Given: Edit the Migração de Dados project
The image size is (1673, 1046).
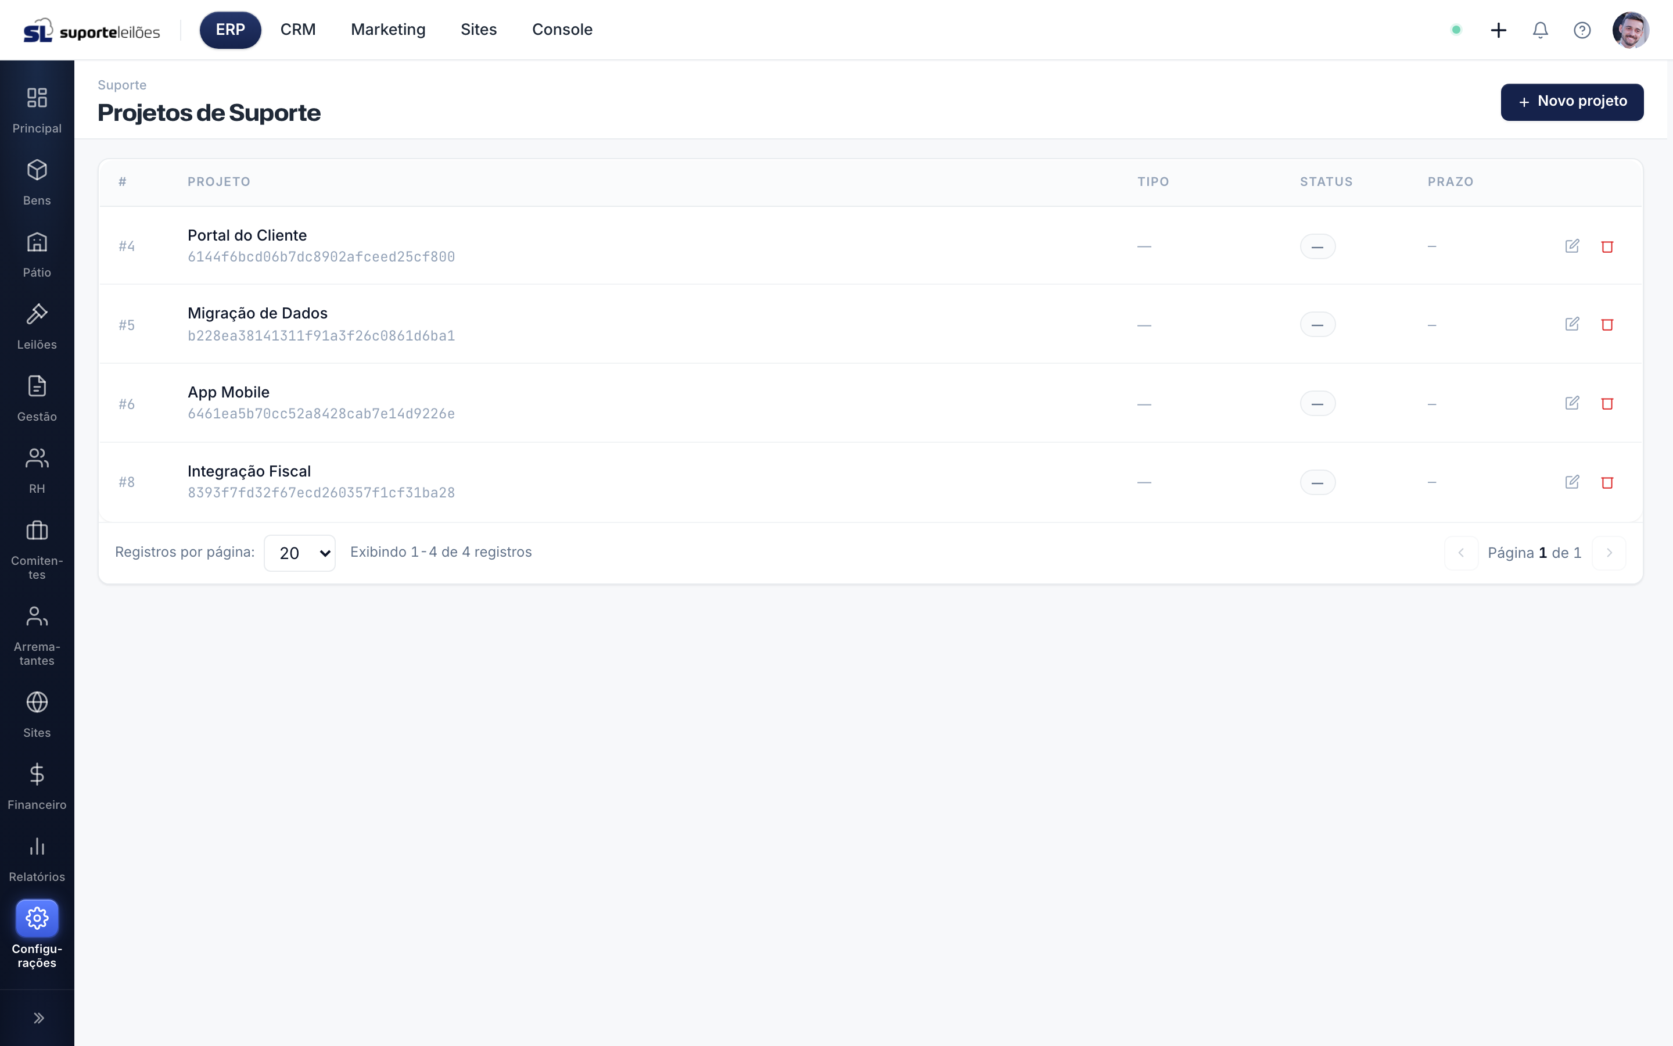Looking at the screenshot, I should pyautogui.click(x=1572, y=324).
